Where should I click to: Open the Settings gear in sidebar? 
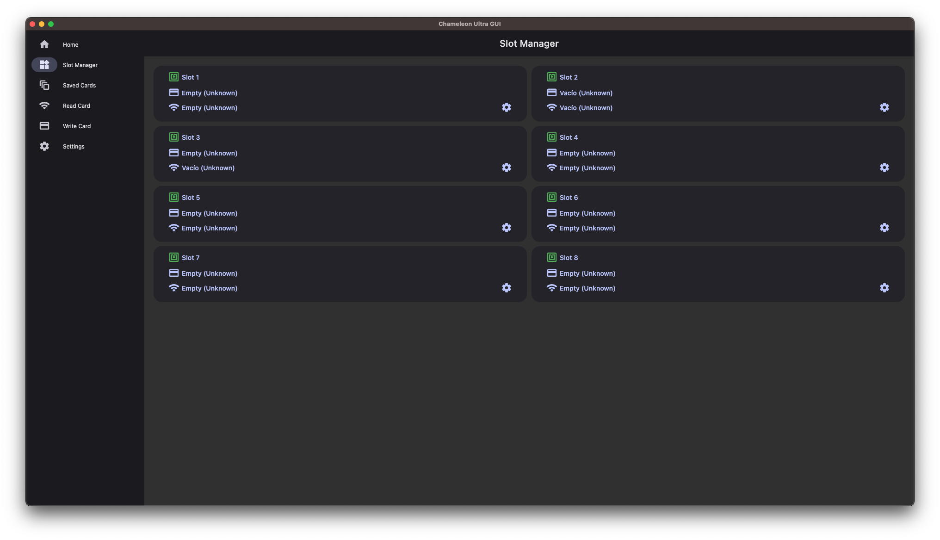44,146
